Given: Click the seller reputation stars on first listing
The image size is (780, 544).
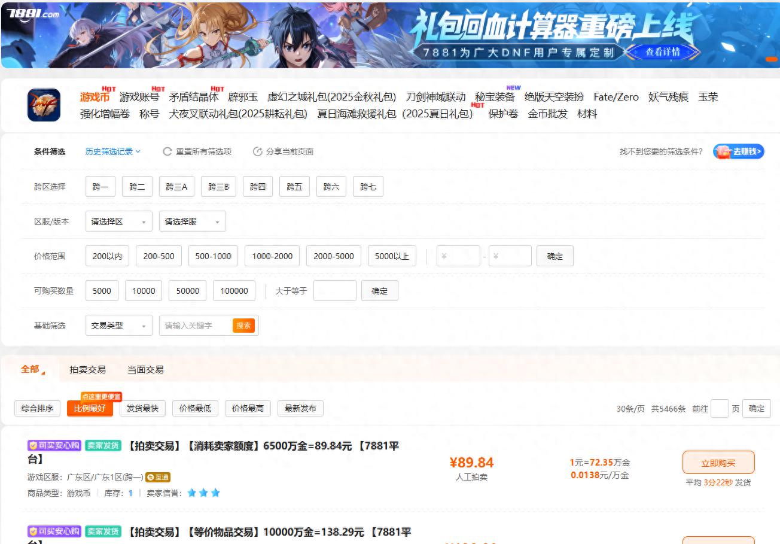Looking at the screenshot, I should (203, 493).
